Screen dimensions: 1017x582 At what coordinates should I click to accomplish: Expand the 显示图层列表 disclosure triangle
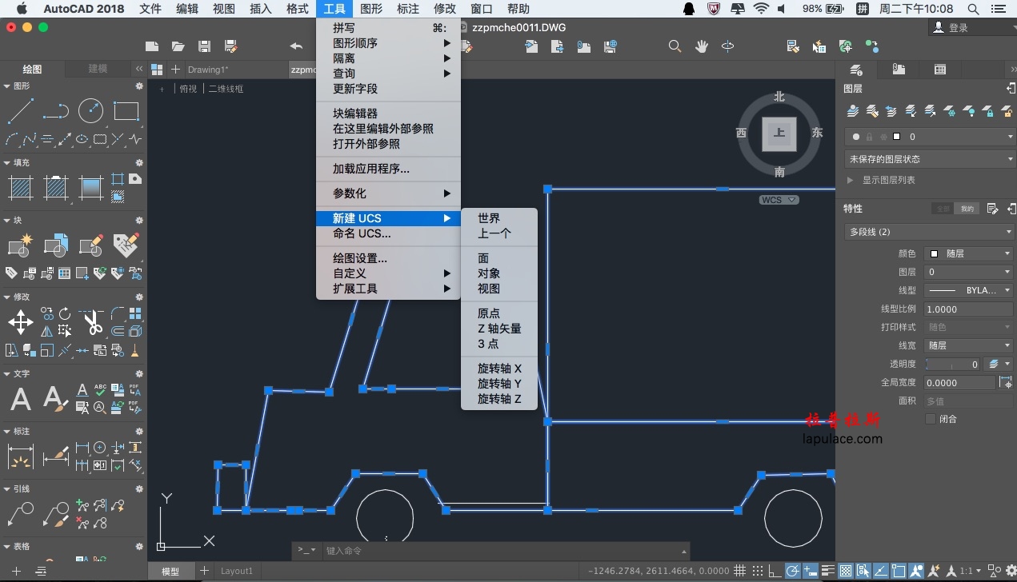(x=851, y=181)
